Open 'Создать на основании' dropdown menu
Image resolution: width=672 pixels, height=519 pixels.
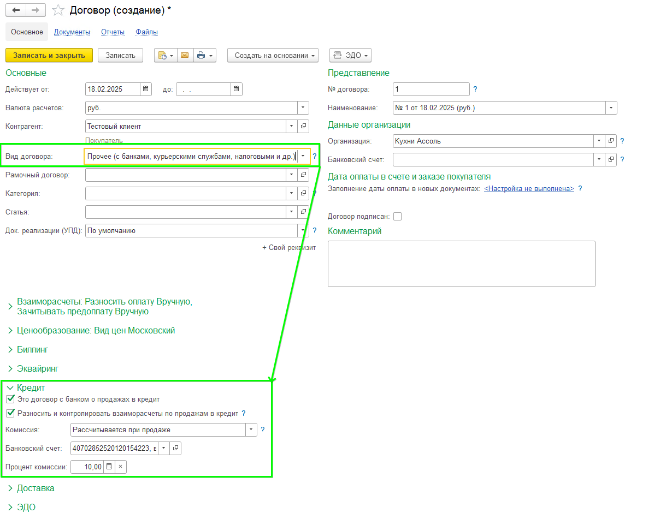pyautogui.click(x=272, y=55)
